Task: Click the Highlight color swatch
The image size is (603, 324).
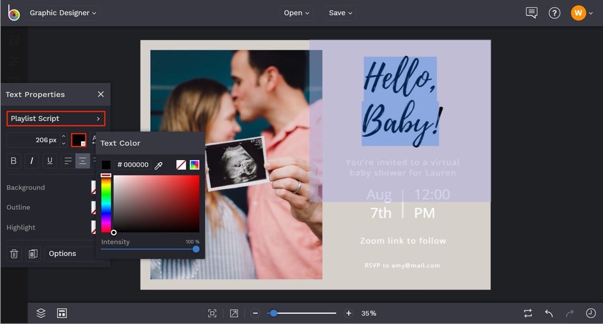Action: pyautogui.click(x=93, y=227)
